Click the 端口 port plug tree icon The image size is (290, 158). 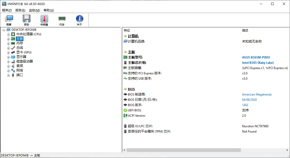point(13,75)
